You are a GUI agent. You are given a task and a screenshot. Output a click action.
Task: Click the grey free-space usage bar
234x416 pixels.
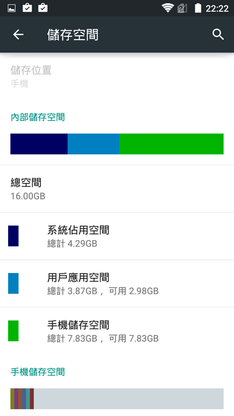pos(129,399)
